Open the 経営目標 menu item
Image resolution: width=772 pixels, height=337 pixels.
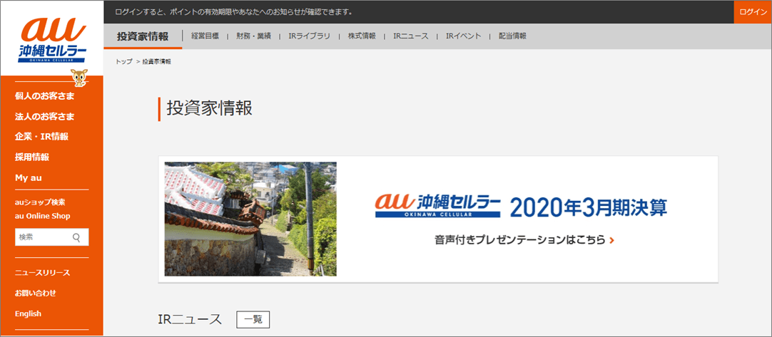(205, 36)
